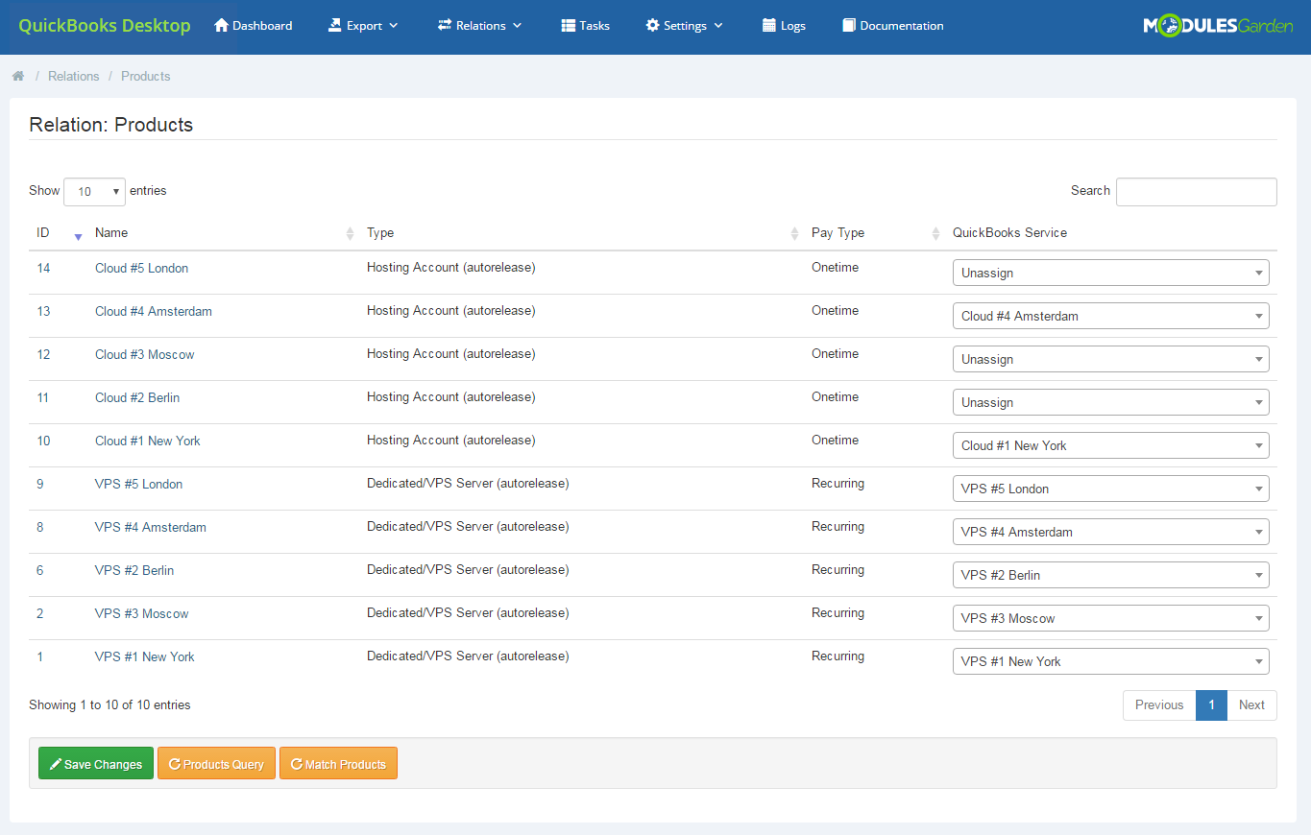Open the Settings menu
Viewport: 1311px width, 835px height.
pyautogui.click(x=684, y=25)
